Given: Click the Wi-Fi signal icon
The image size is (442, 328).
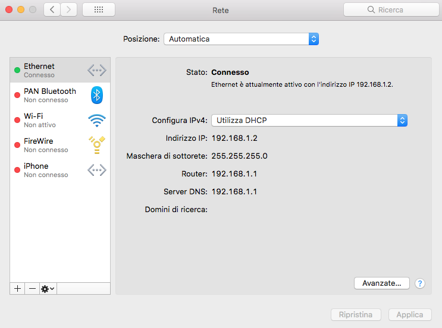Looking at the screenshot, I should coord(96,121).
